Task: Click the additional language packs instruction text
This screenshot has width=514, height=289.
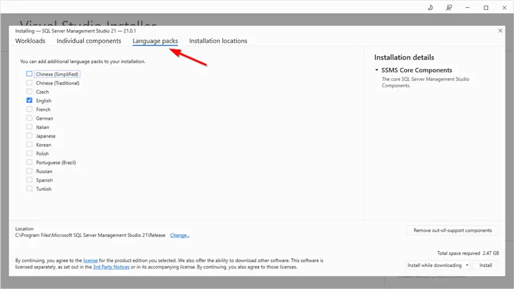Action: (x=83, y=61)
